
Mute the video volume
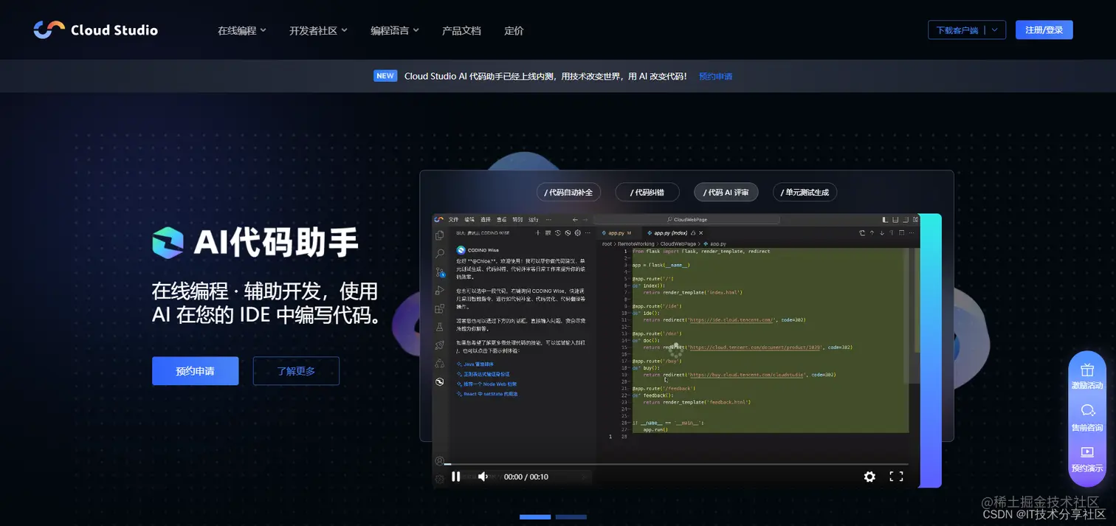click(483, 477)
